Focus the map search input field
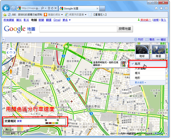This screenshot has height=139, width=171. tap(78, 29)
